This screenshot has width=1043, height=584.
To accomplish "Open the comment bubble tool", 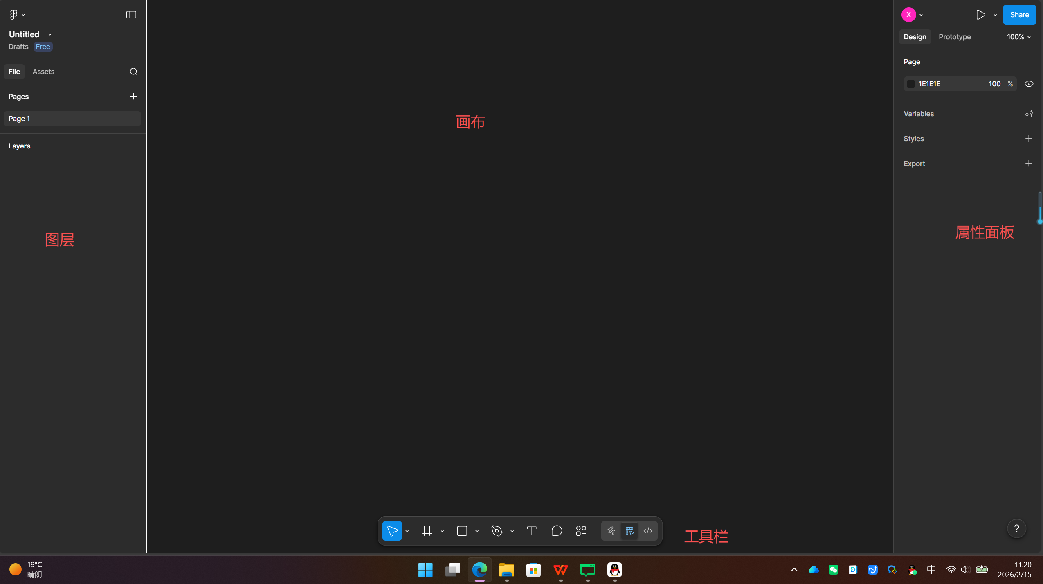I will tap(556, 530).
